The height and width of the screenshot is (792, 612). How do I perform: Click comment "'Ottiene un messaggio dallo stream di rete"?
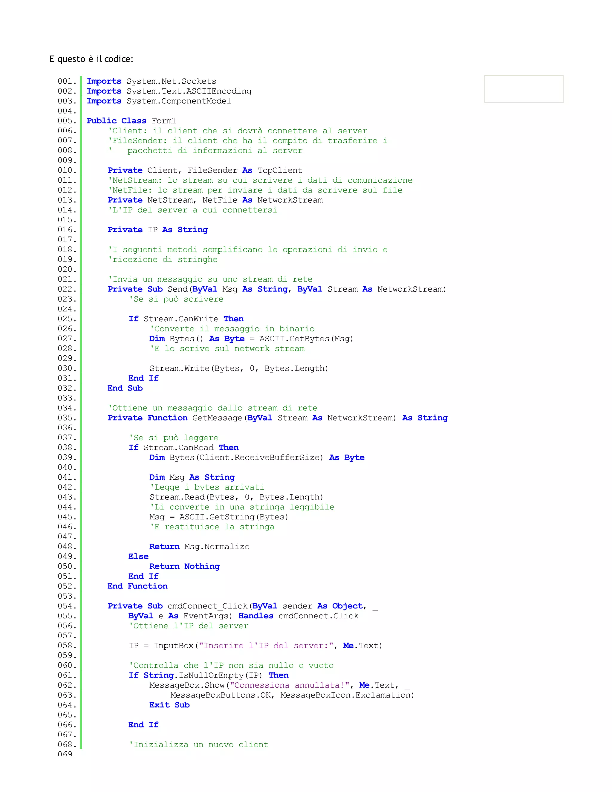point(212,408)
